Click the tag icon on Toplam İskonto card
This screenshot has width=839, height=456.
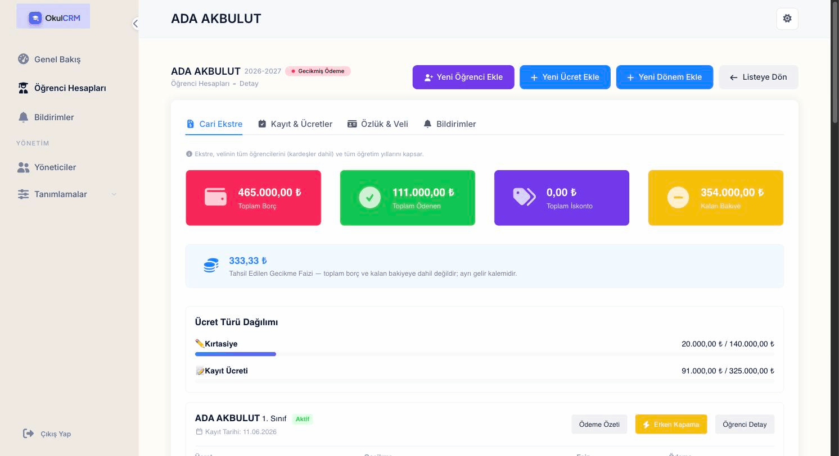click(x=524, y=197)
